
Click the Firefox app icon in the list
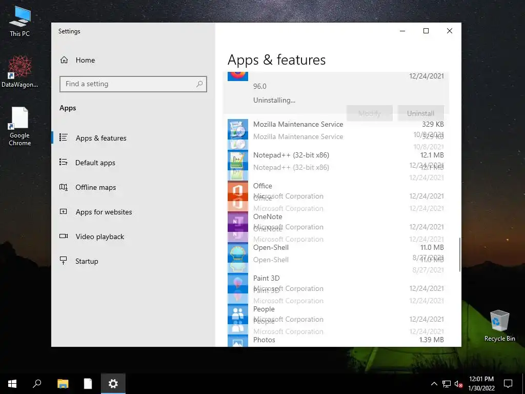(238, 76)
